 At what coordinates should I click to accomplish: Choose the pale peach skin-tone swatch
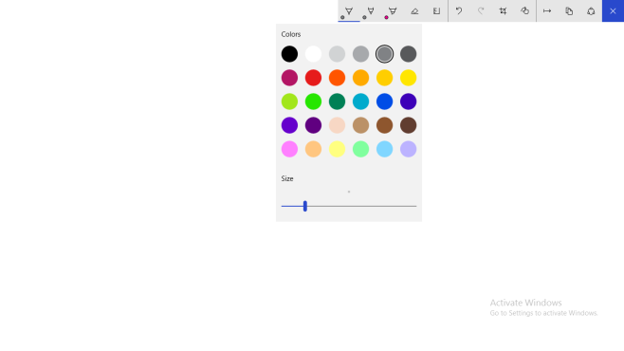coord(337,125)
